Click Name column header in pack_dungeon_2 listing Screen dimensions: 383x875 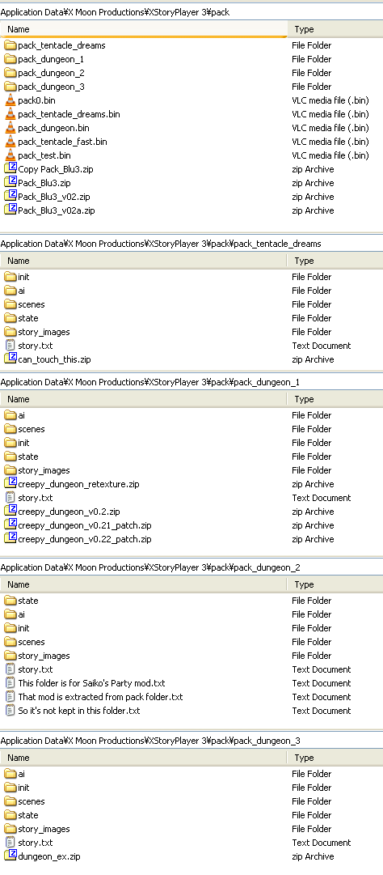pyautogui.click(x=143, y=584)
